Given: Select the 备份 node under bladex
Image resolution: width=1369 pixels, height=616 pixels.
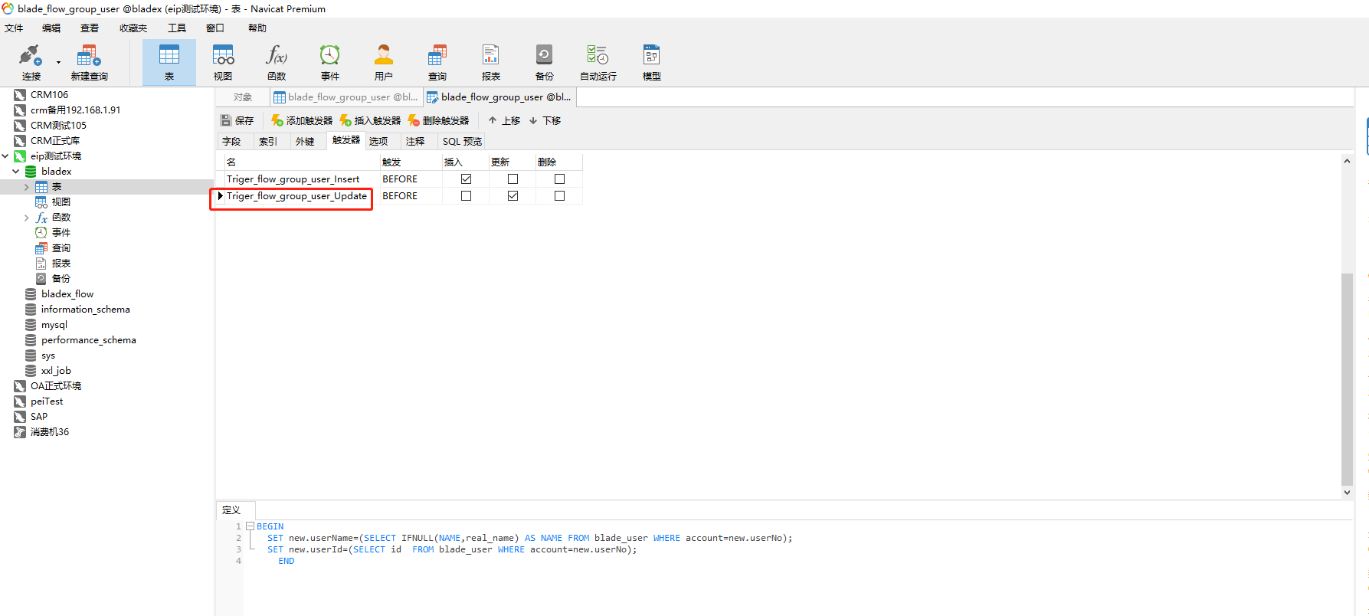Looking at the screenshot, I should (61, 278).
